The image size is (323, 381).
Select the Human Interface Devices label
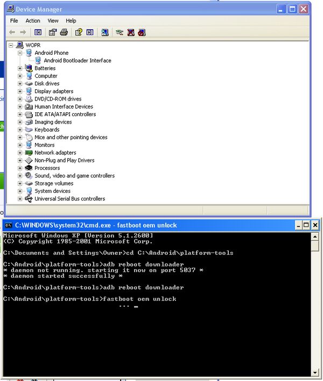(x=64, y=106)
